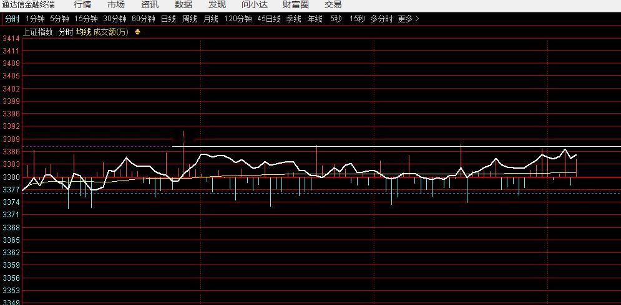The width and height of the screenshot is (621, 305).
Task: Open the 数据 menu
Action: (183, 5)
